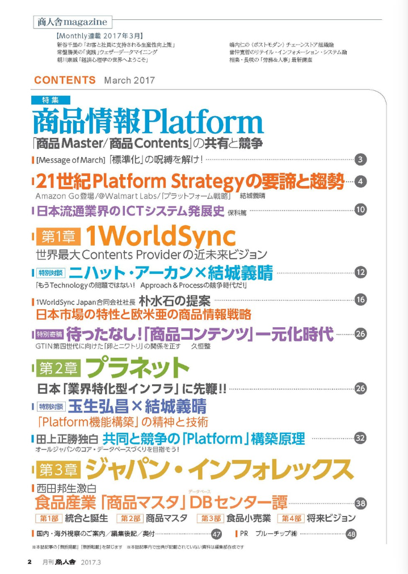Click the blue 特集 label box
Image resolution: width=408 pixels, height=574 pixels.
51,100
